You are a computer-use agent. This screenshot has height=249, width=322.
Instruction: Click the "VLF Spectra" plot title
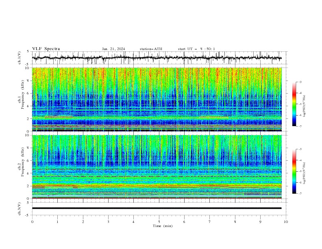point(46,49)
